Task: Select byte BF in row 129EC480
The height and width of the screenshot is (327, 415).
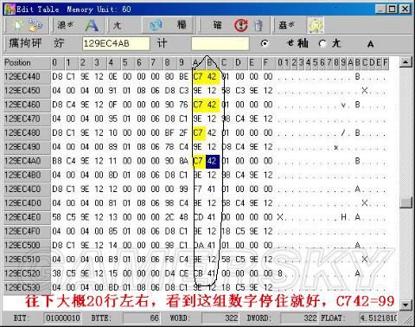Action: pos(169,133)
